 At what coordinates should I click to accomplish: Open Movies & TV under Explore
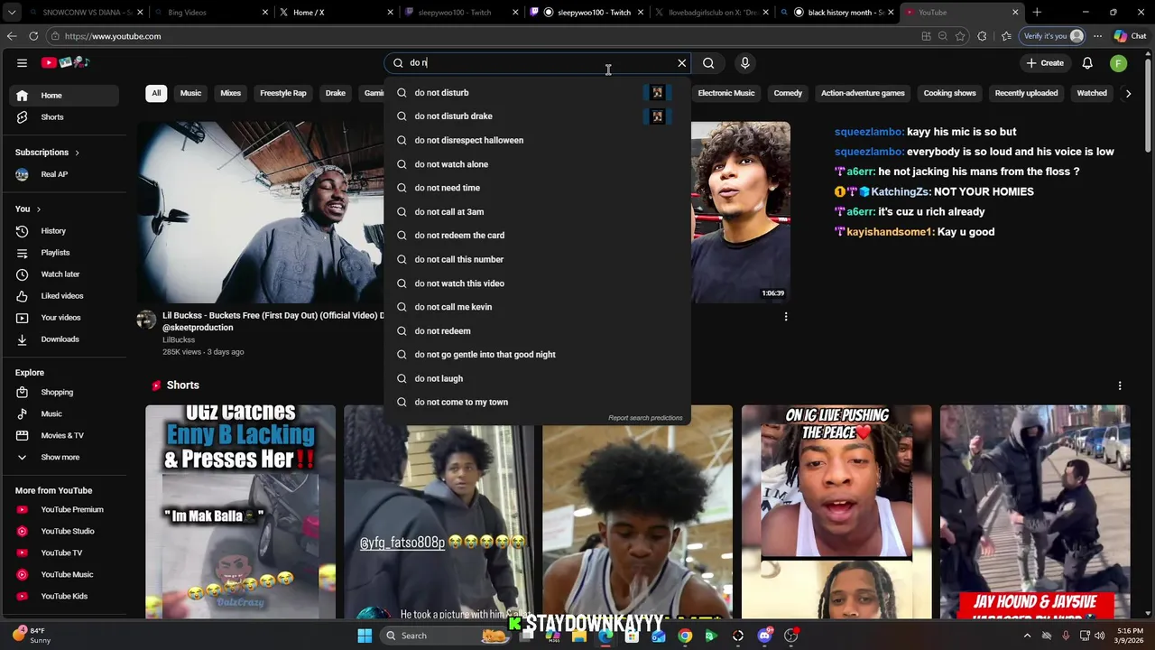(63, 436)
